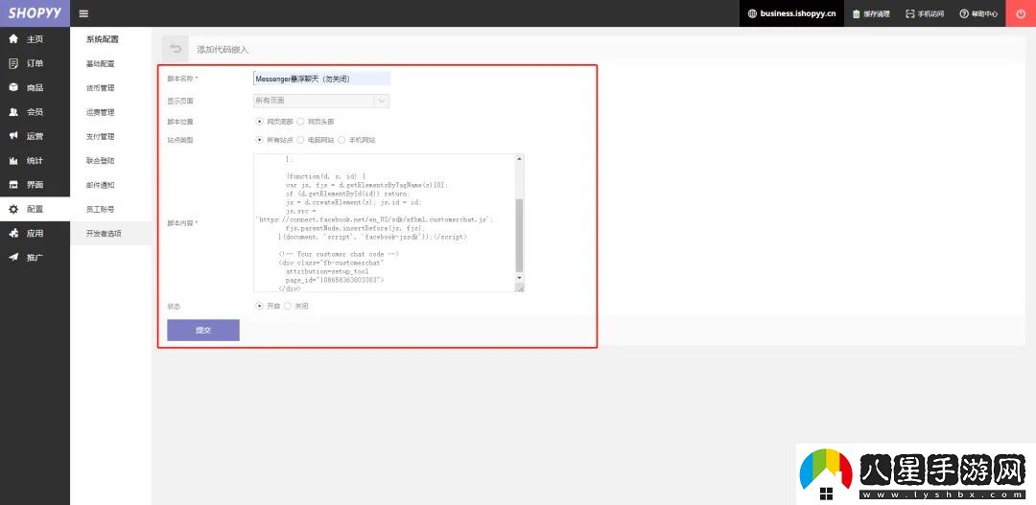This screenshot has width=1036, height=505.
Task: Click the back arrow beside 添加代码嵌入
Action: coord(176,49)
